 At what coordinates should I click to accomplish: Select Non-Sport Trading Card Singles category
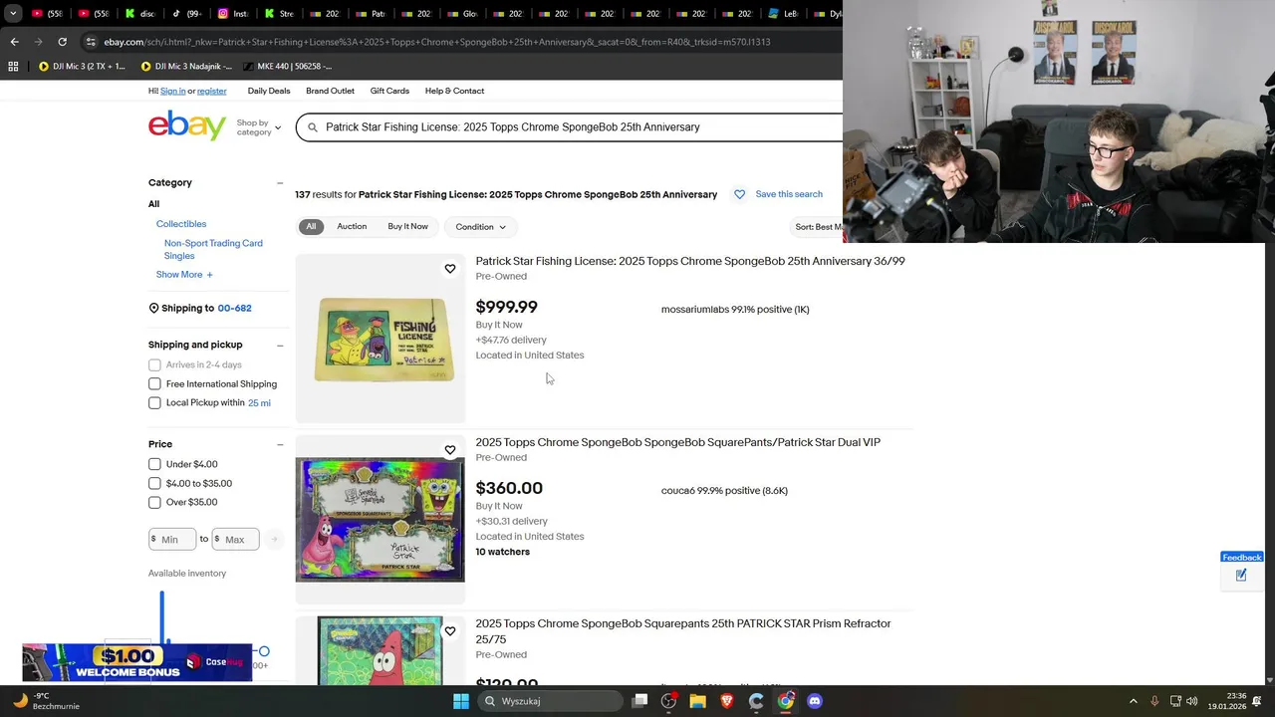[213, 249]
